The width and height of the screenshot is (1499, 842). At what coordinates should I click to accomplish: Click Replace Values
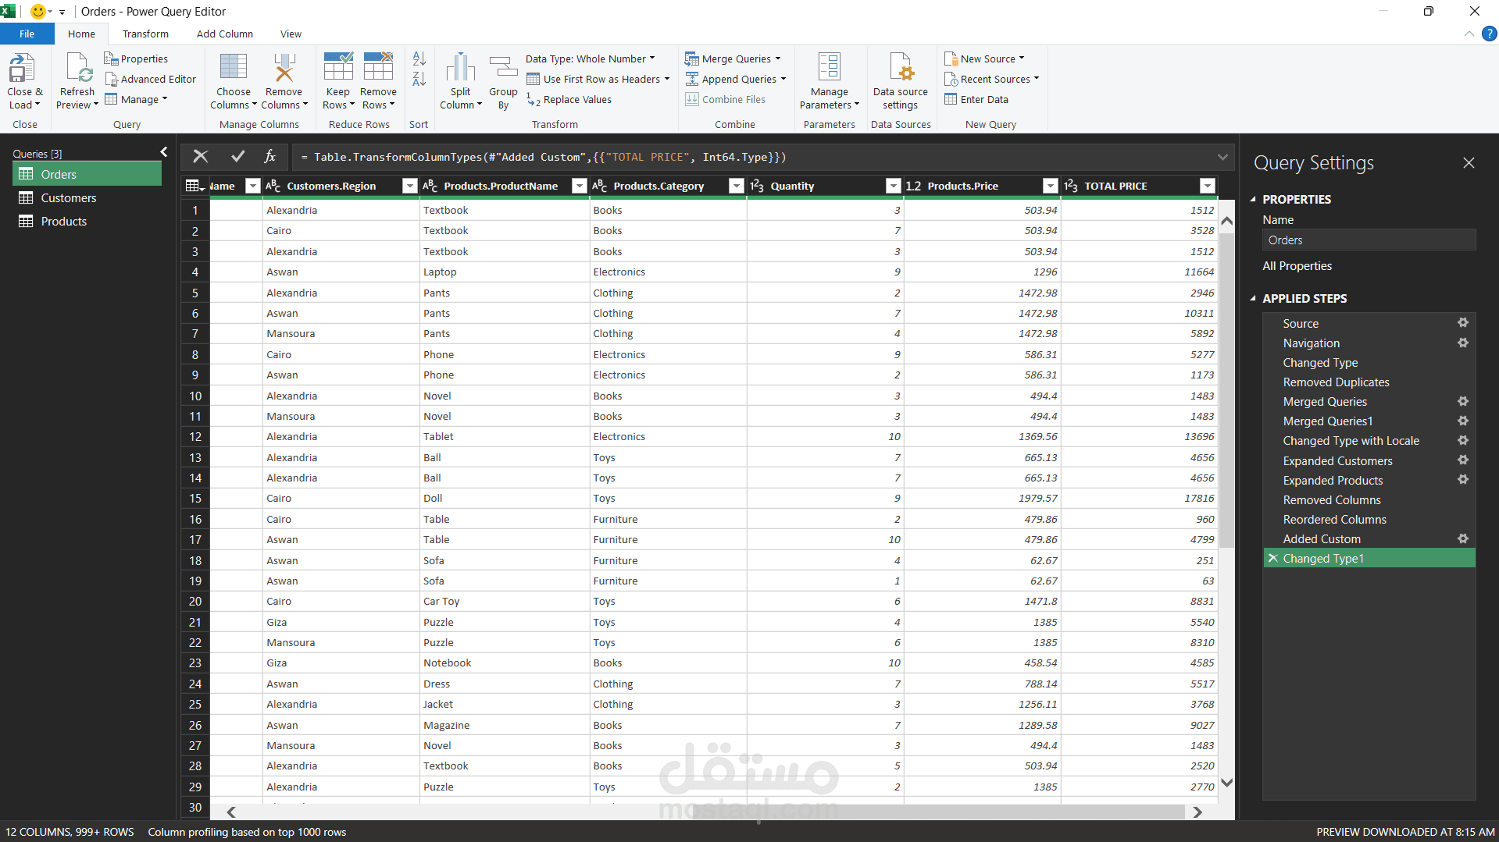569,99
